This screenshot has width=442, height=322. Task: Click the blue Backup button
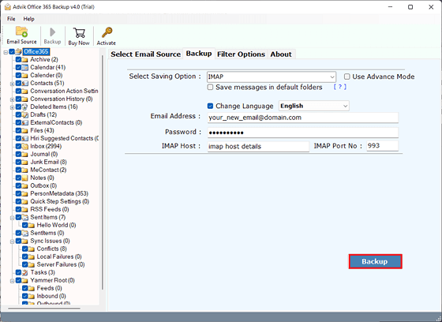tap(375, 261)
